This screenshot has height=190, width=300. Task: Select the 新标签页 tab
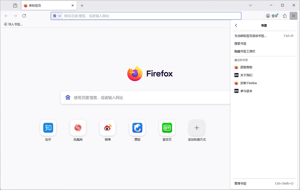click(45, 5)
